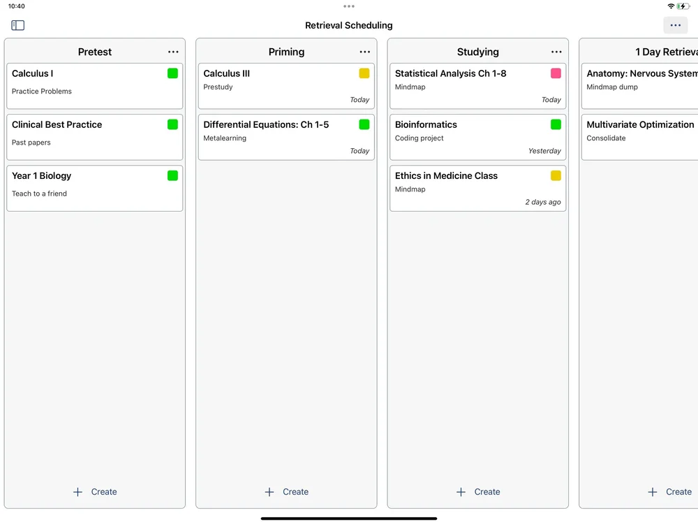Click 'Coding project' note text

pos(419,138)
